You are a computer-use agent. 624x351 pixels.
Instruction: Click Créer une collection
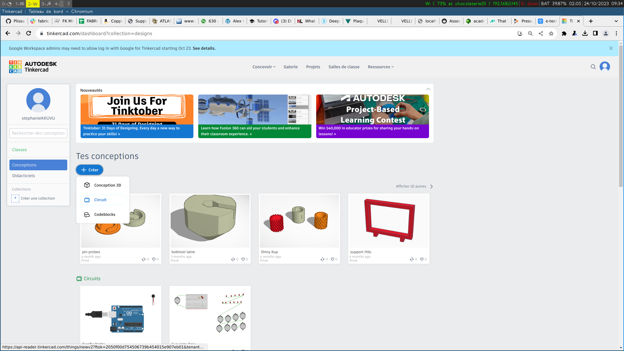(38, 198)
